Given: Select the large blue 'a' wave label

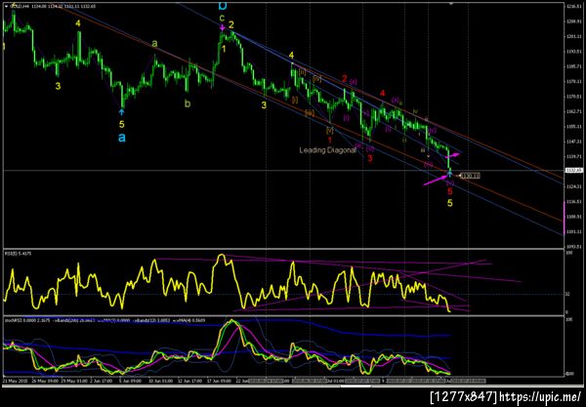Looking at the screenshot, I should pyautogui.click(x=122, y=138).
